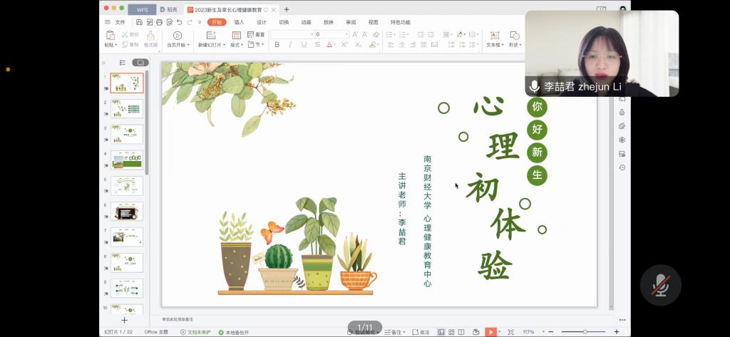Select slide 4 thumbnail in panel
The height and width of the screenshot is (337, 730).
[x=127, y=160]
